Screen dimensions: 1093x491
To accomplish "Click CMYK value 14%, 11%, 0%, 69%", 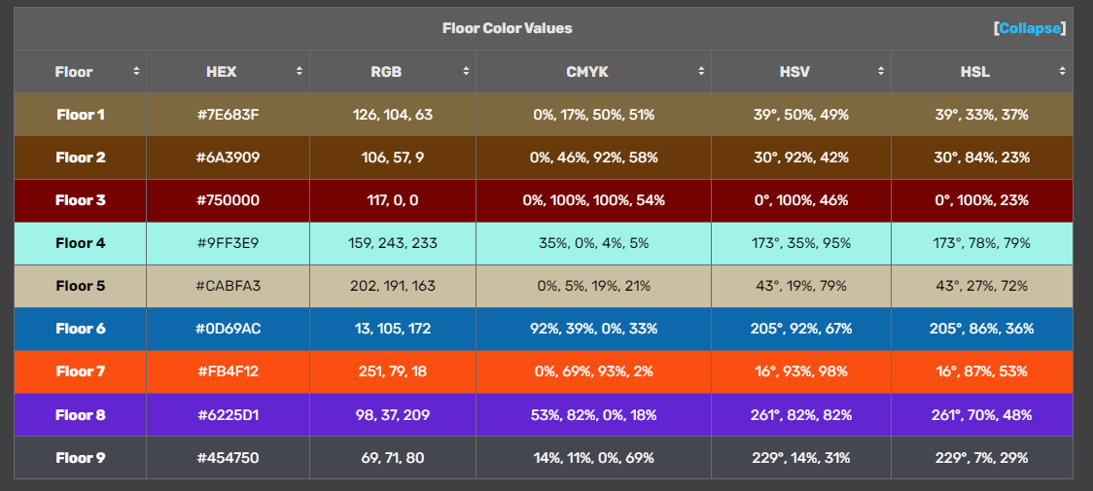I will coord(593,458).
